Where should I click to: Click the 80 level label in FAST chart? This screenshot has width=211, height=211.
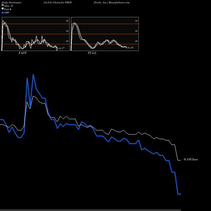click(67, 21)
